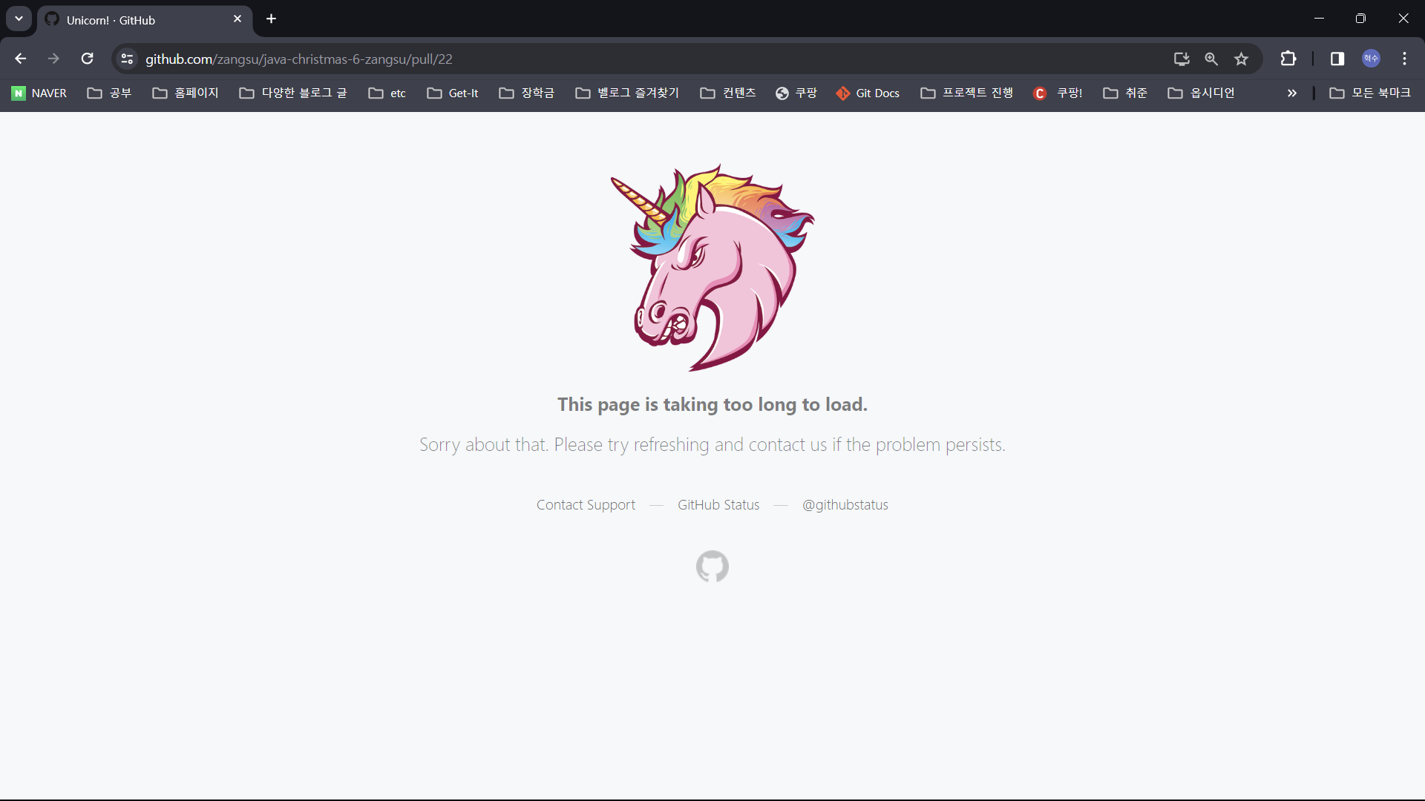This screenshot has height=801, width=1425.
Task: Toggle the browser side panel
Action: [x=1337, y=59]
